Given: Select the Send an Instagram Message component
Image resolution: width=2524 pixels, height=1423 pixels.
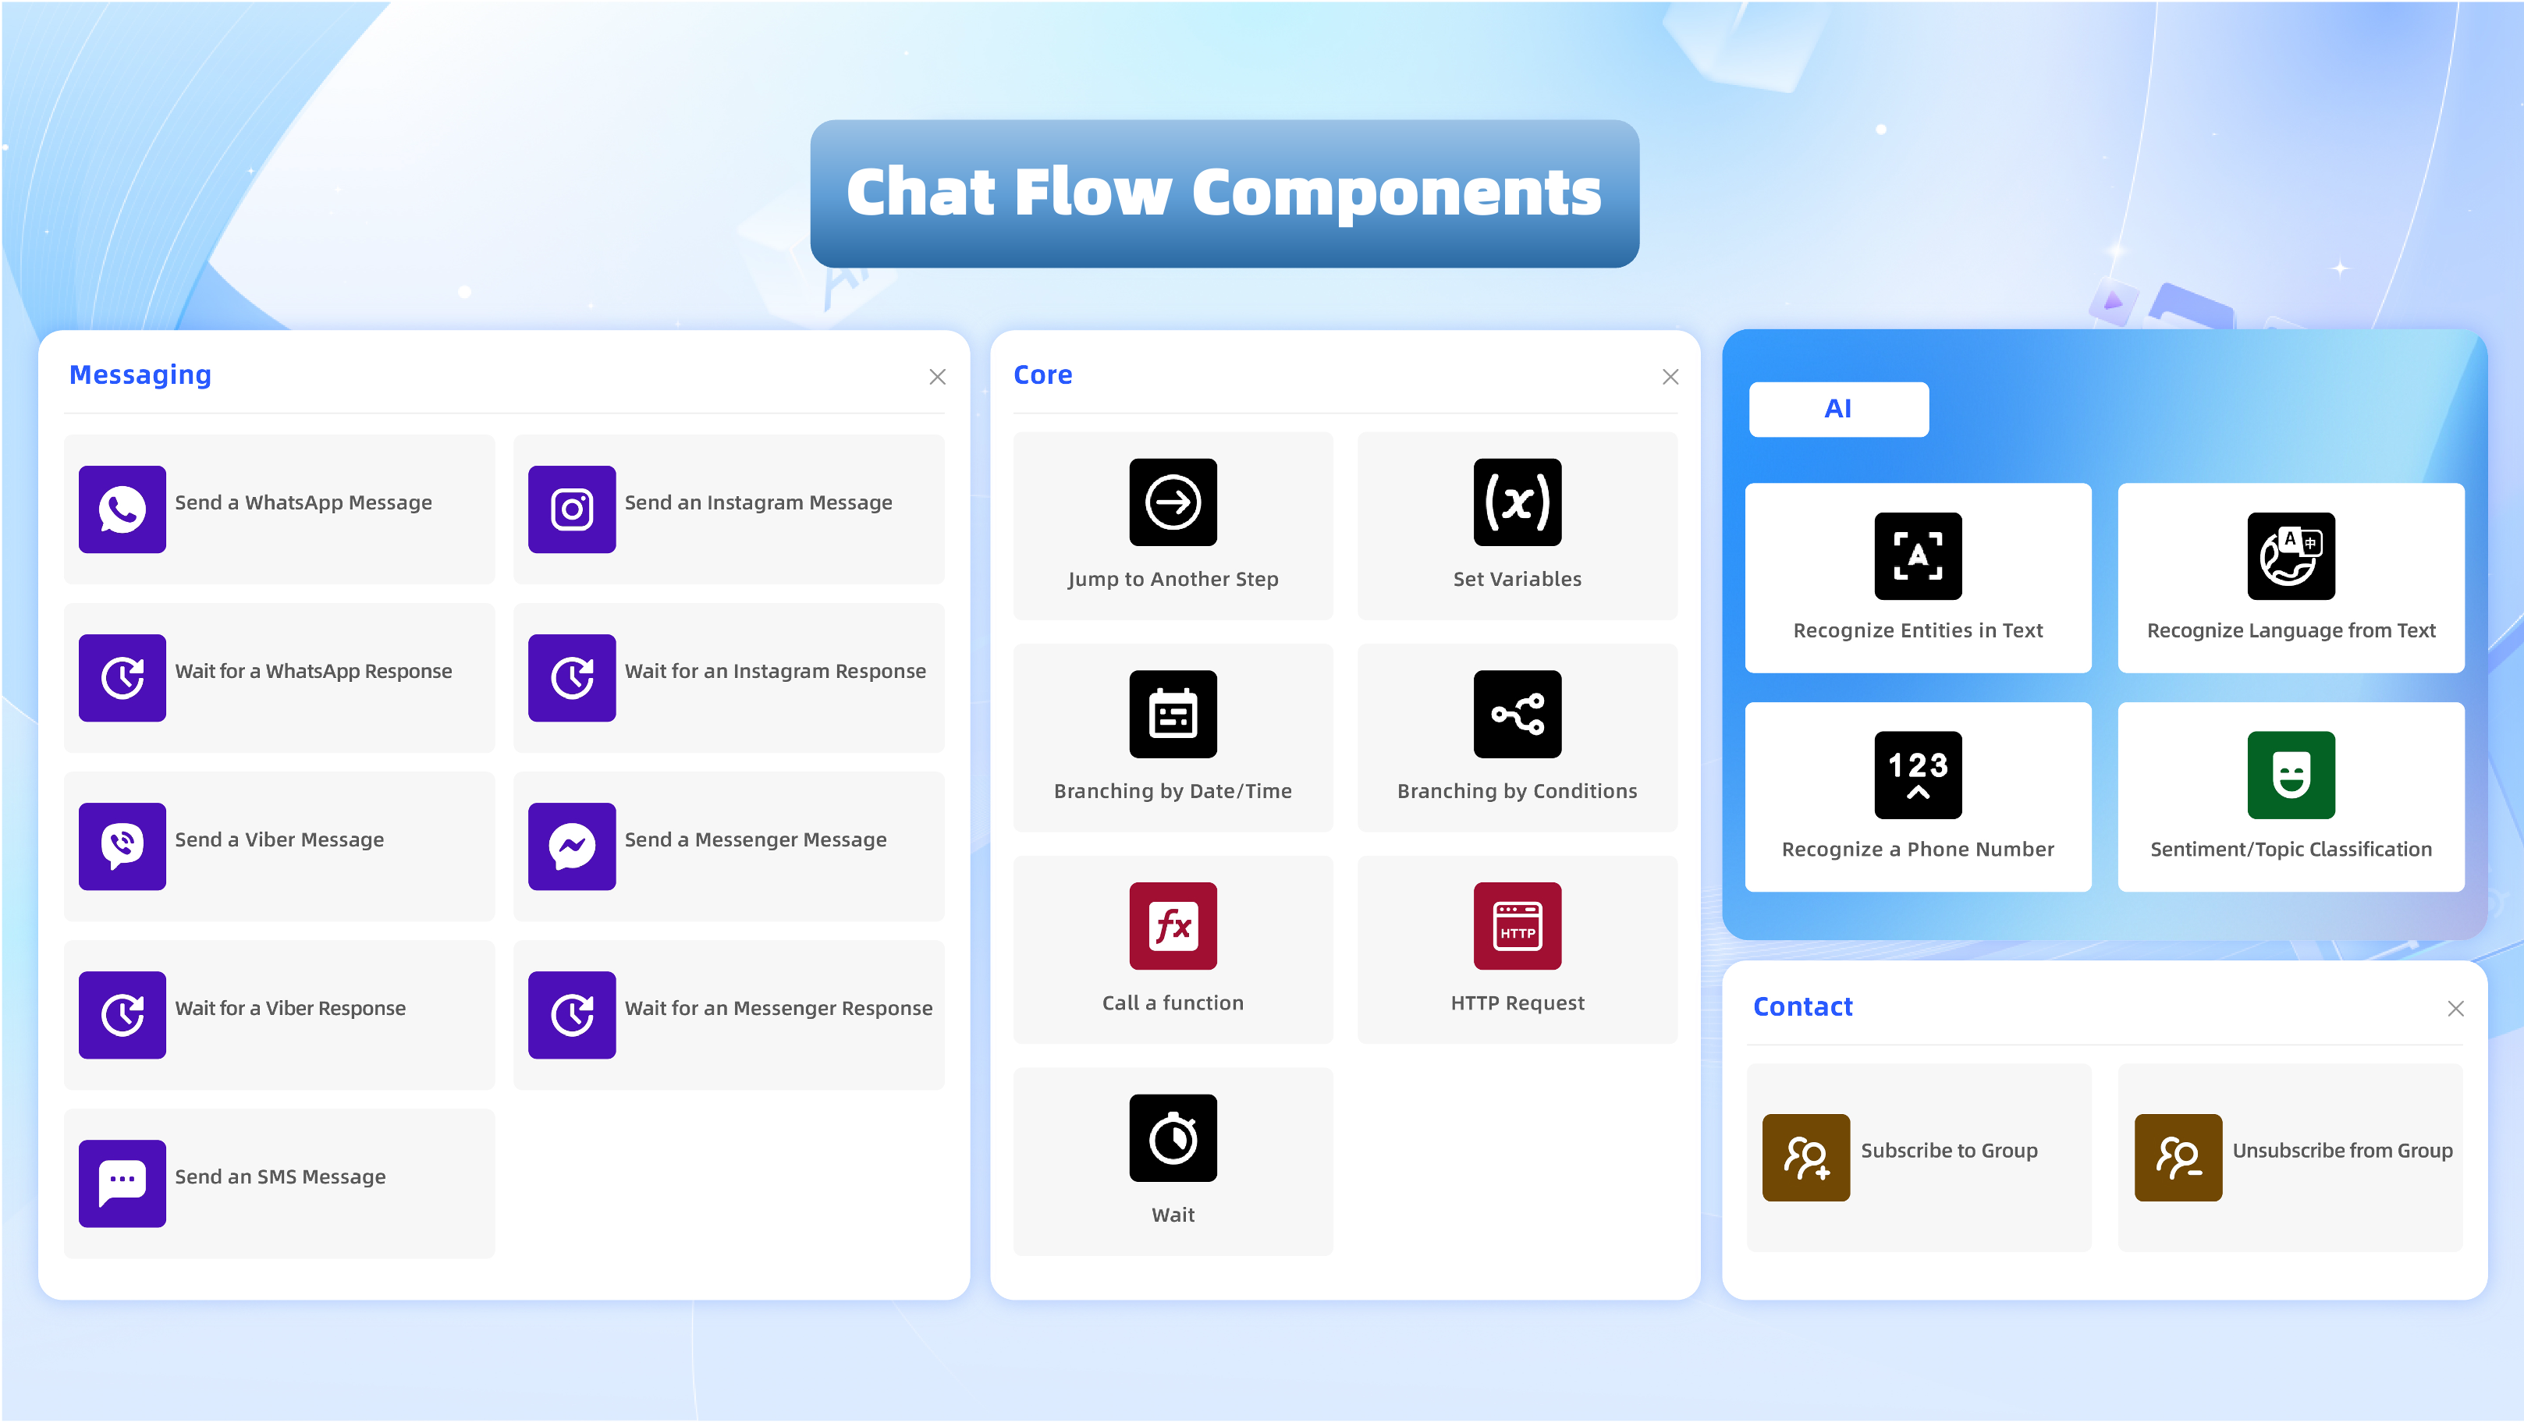Looking at the screenshot, I should (x=728, y=509).
